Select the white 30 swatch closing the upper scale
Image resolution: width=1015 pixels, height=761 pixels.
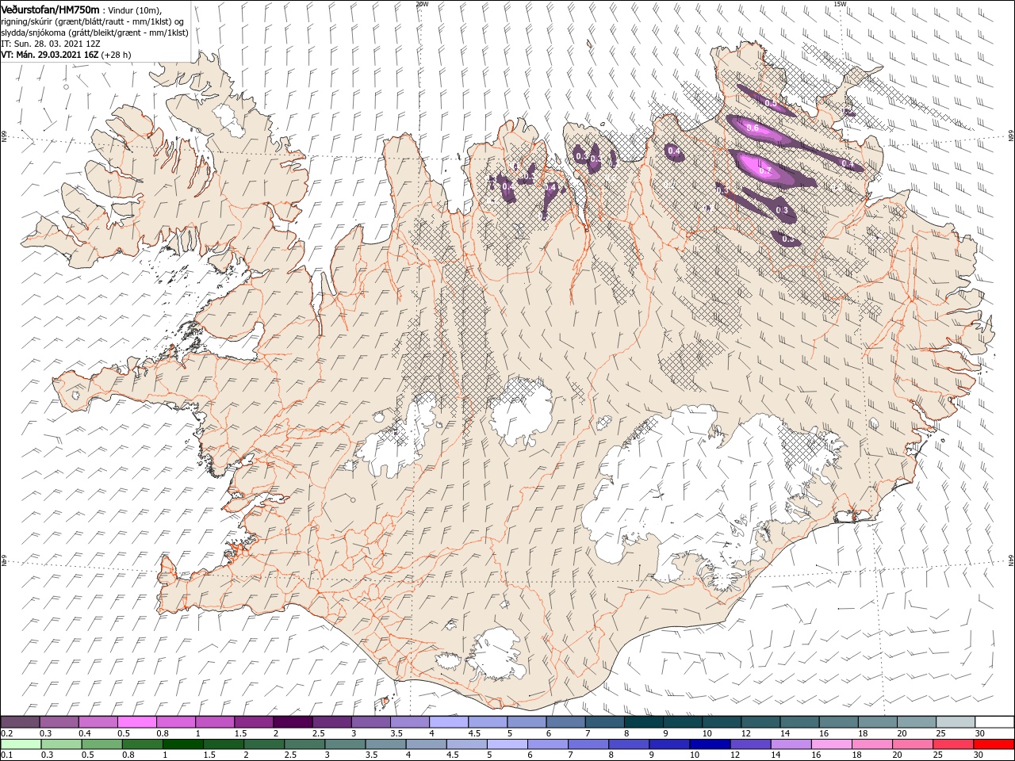[994, 722]
